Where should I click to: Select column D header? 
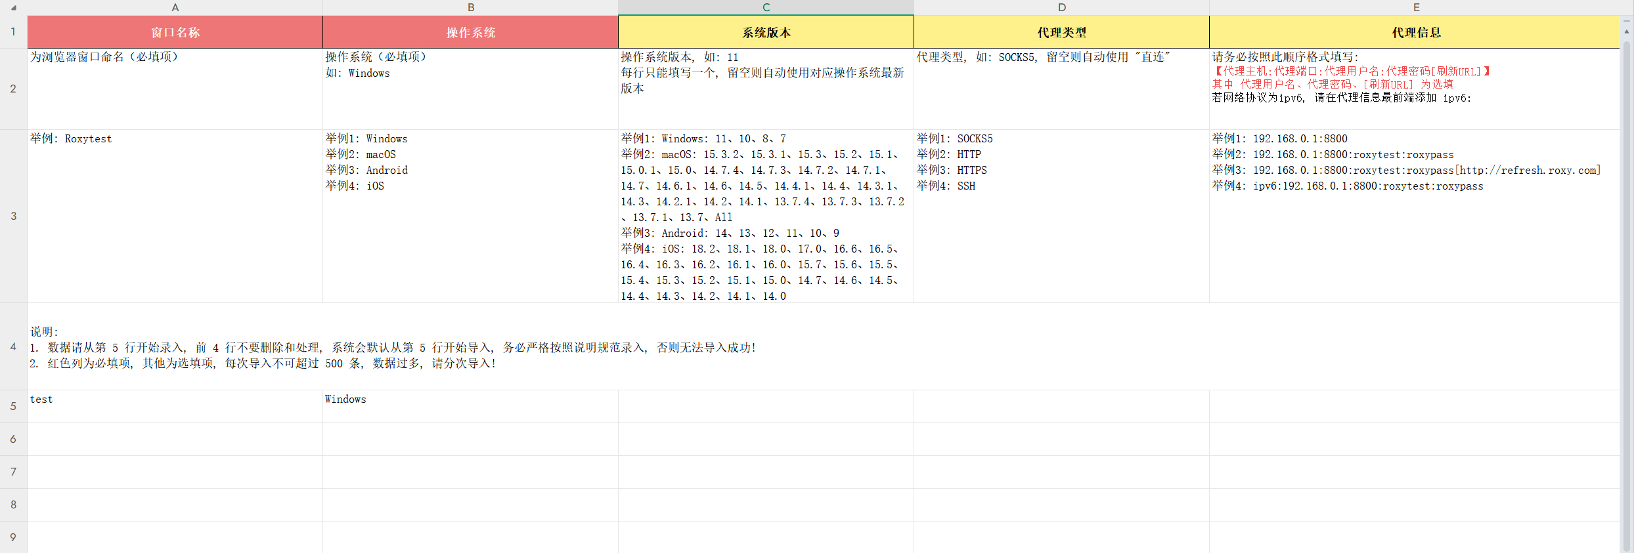(1061, 7)
